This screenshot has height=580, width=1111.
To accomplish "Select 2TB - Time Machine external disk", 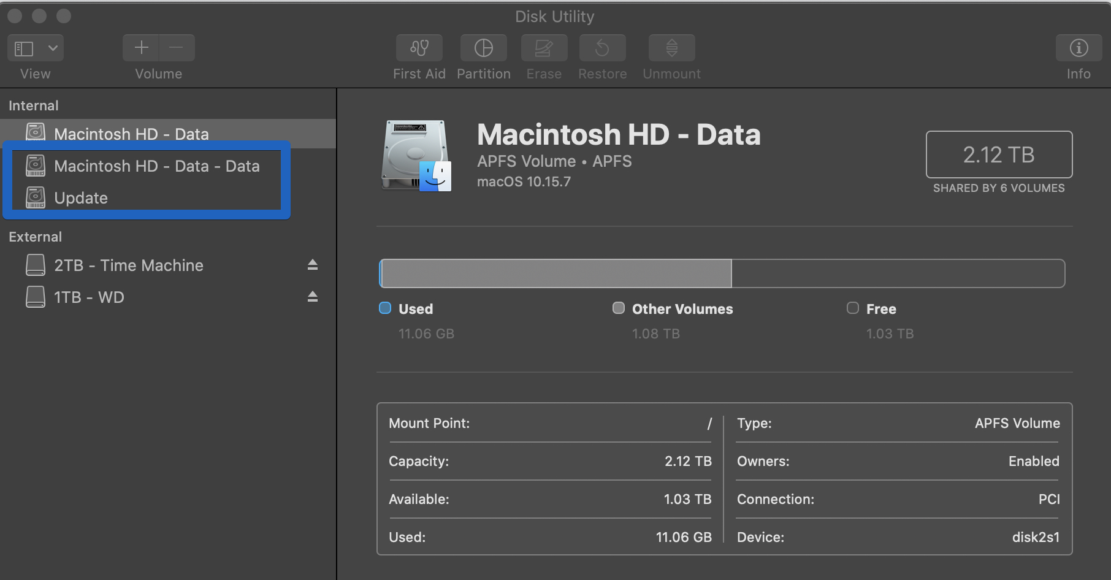I will click(129, 265).
